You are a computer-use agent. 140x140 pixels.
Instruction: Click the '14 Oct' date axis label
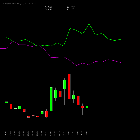coord(73,133)
